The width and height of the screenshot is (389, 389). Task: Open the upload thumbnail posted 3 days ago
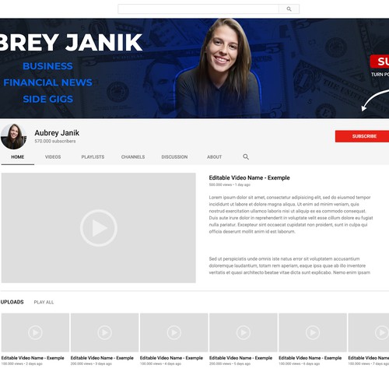point(104,332)
